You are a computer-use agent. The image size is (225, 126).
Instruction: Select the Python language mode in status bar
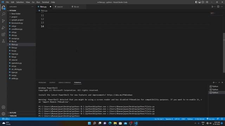[x=190, y=119]
